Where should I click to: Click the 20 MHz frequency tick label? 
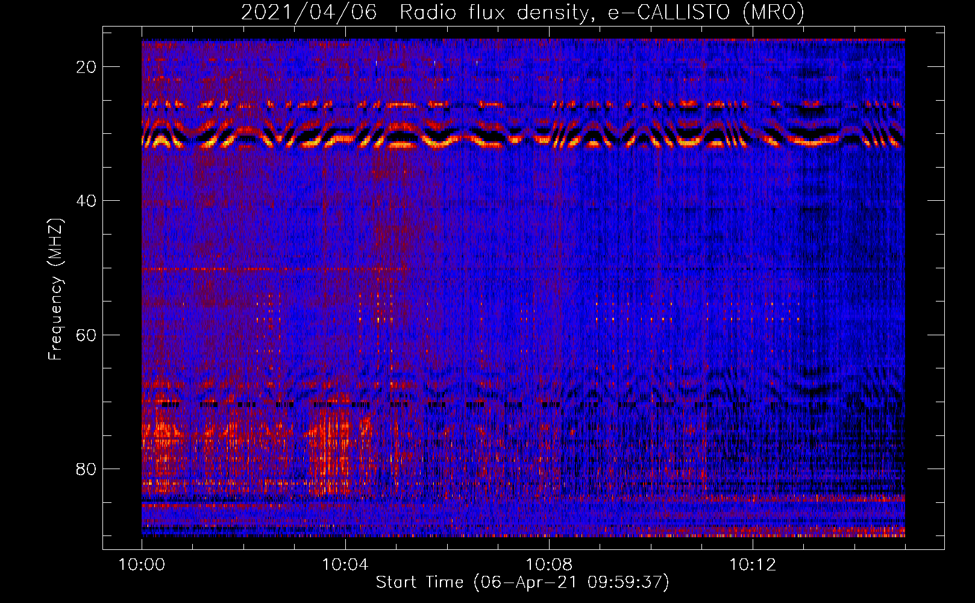(x=86, y=67)
